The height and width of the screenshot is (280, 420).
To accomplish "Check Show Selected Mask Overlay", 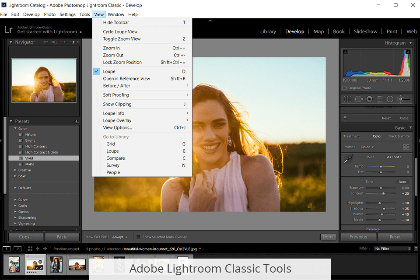I will 138,237.
